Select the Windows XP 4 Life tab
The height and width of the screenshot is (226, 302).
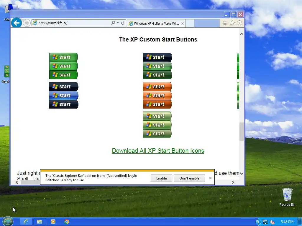156,24
